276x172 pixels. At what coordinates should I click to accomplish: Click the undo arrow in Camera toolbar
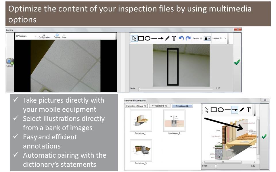(x=181, y=38)
